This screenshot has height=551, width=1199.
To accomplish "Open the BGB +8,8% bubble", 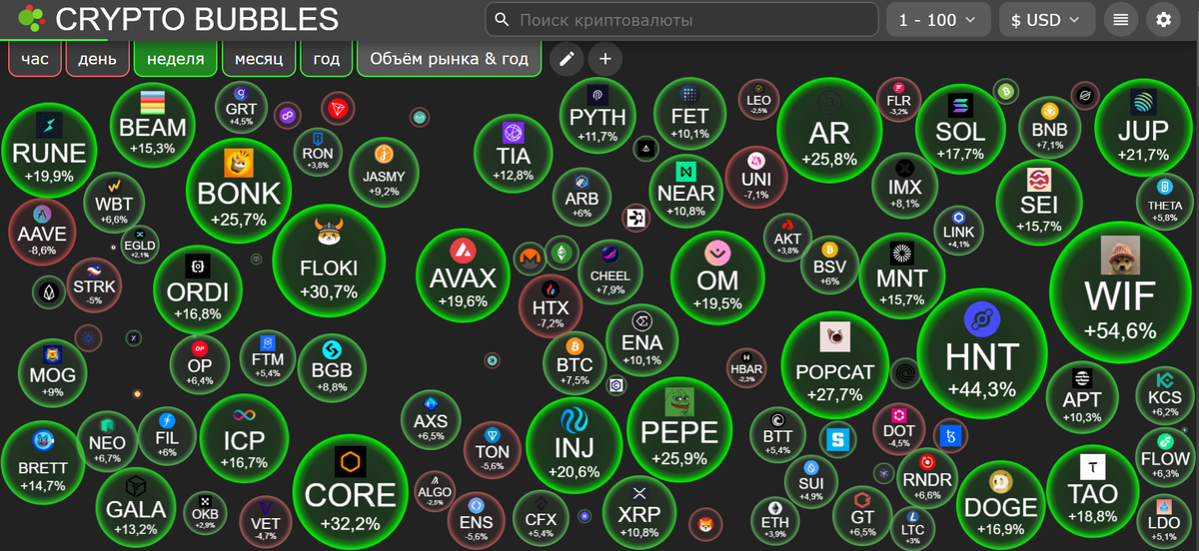I will pos(332,366).
